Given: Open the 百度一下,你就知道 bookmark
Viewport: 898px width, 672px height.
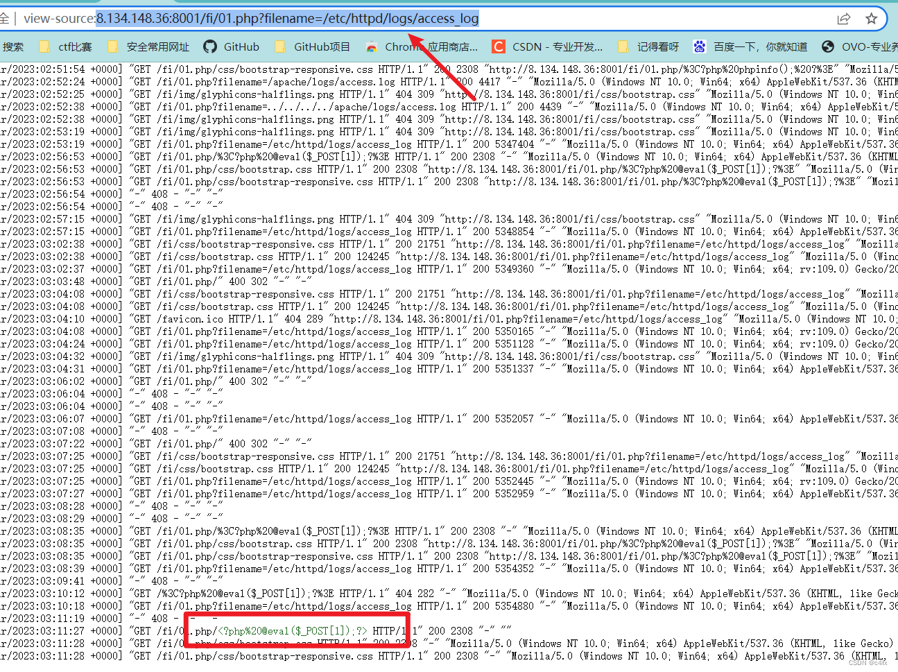Looking at the screenshot, I should coord(750,46).
